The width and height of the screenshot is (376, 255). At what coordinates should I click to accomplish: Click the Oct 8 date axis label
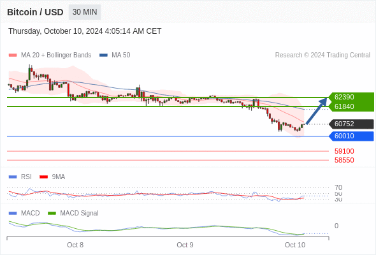click(75, 245)
